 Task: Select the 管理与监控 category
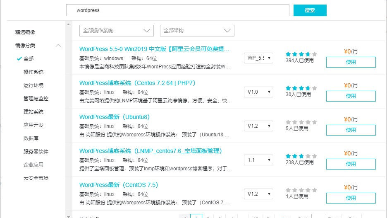click(x=36, y=99)
